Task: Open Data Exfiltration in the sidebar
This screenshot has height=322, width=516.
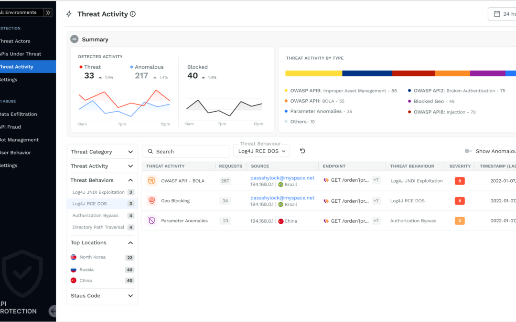Action: pos(18,114)
